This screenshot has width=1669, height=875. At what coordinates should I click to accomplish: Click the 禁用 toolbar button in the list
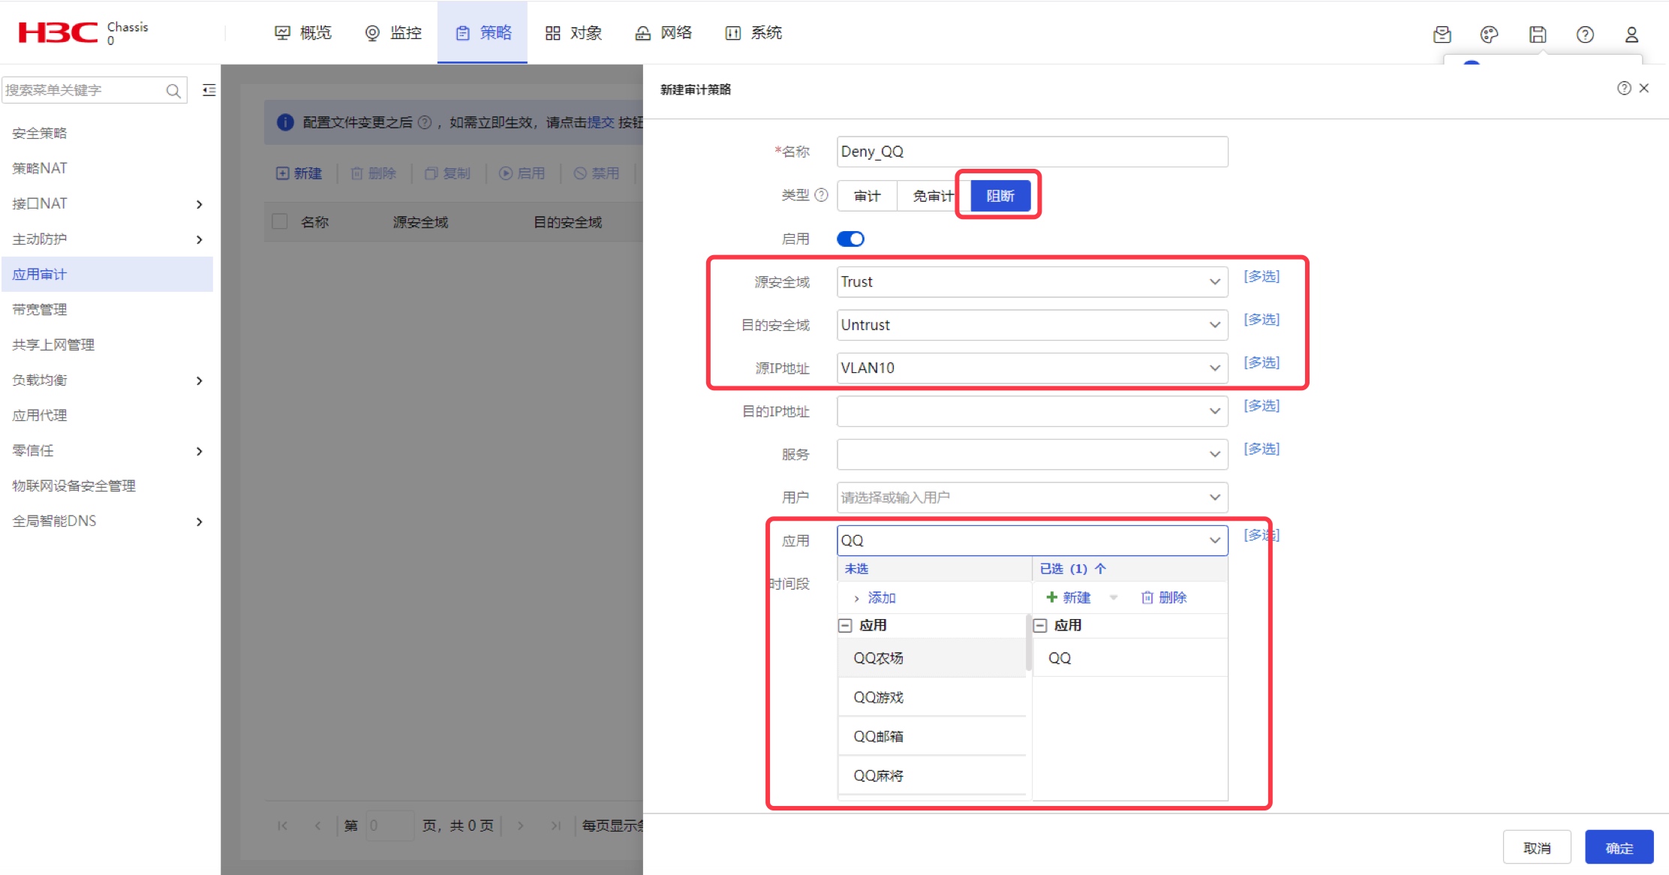click(597, 173)
